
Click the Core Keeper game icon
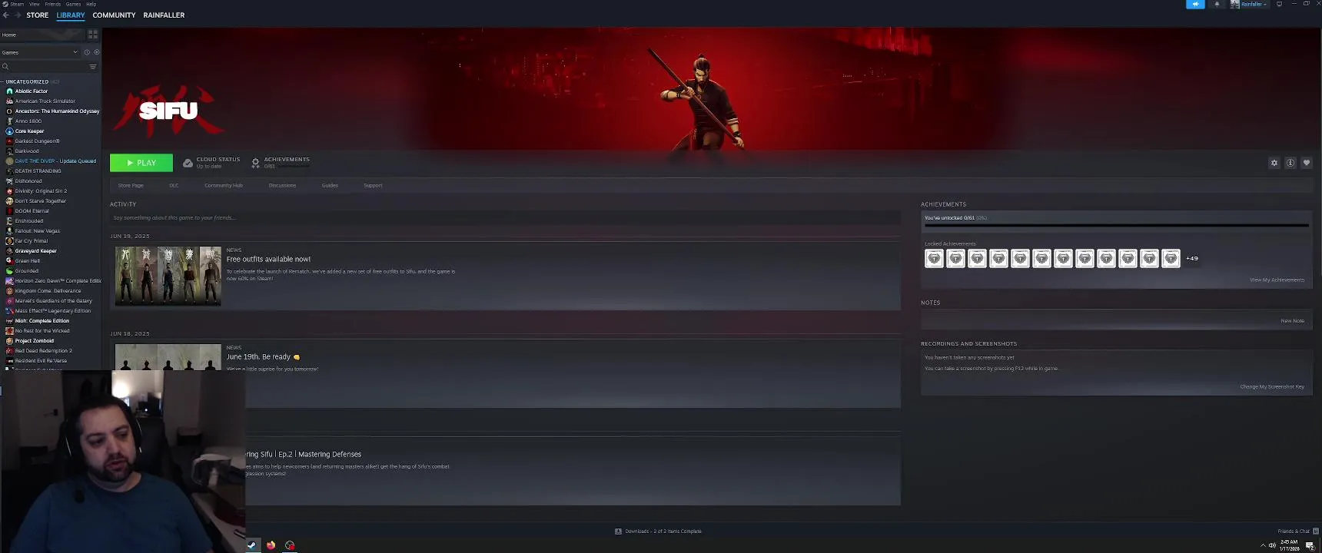9,131
